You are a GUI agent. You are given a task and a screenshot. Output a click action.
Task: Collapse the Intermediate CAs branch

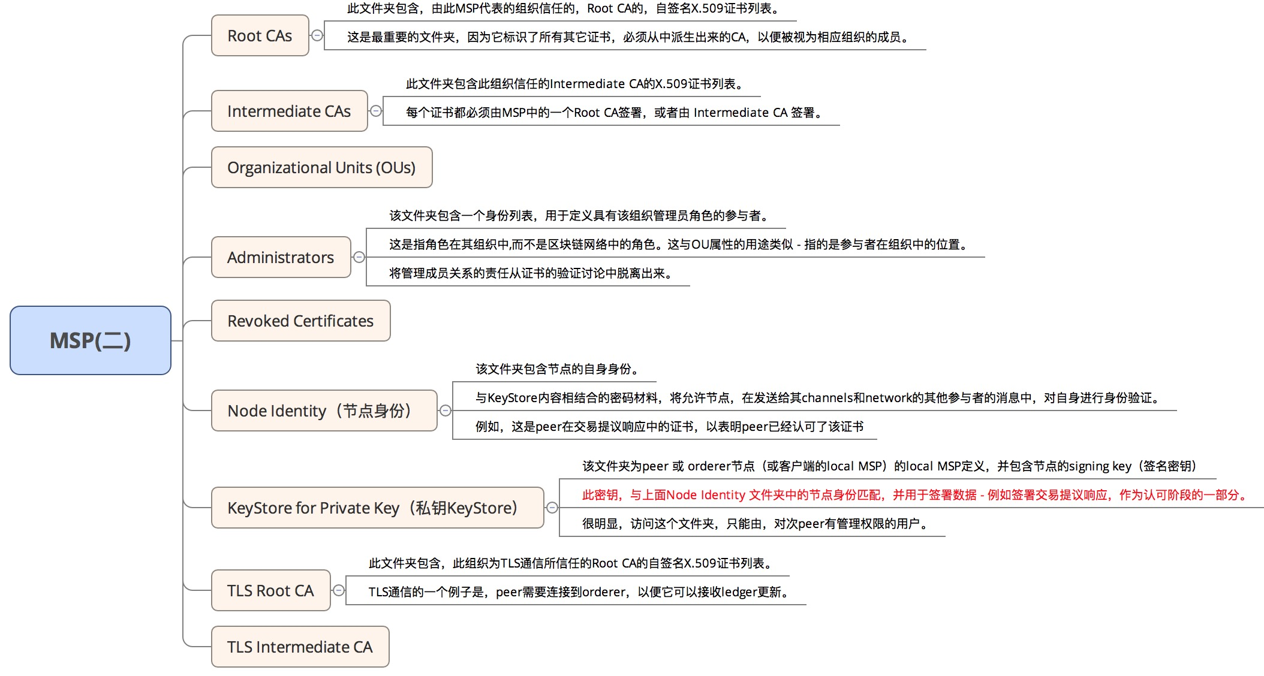(376, 111)
